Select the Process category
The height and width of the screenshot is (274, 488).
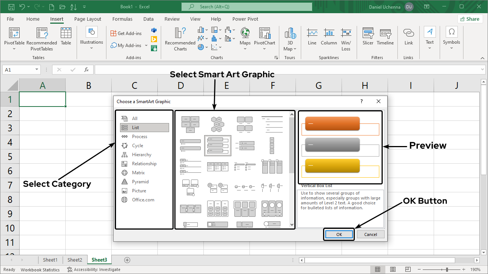[x=139, y=137]
